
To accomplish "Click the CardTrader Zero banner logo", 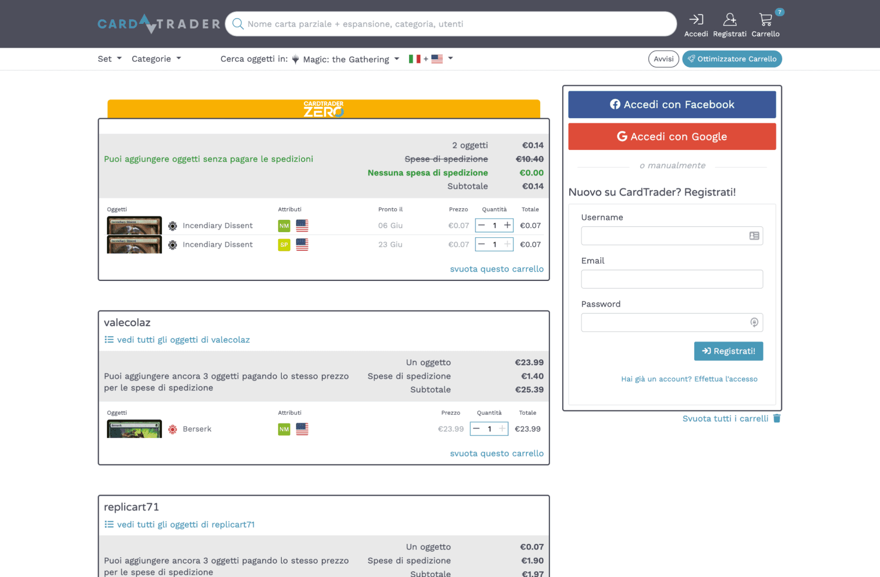I will point(324,109).
